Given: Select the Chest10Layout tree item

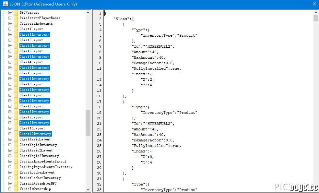Looking at the screenshot, I should pos(32,128).
